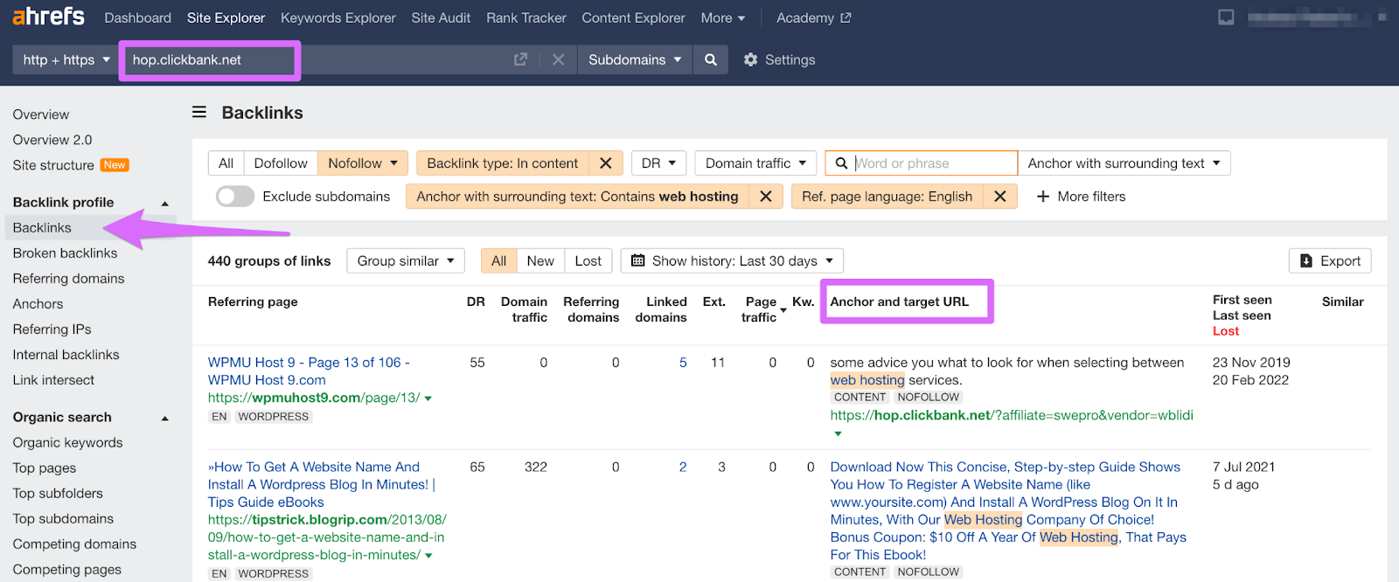Click the plus More filters button
This screenshot has height=582, width=1399.
coord(1081,197)
